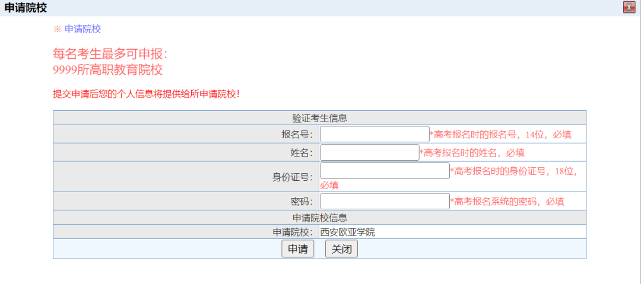Click the 9999所高职教育院校 text

click(107, 70)
